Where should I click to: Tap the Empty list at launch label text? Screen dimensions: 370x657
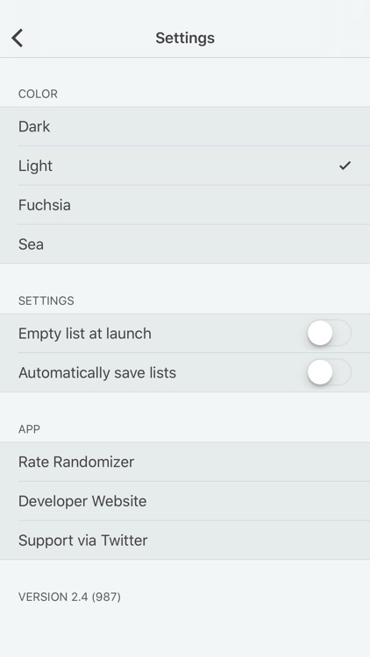[85, 334]
